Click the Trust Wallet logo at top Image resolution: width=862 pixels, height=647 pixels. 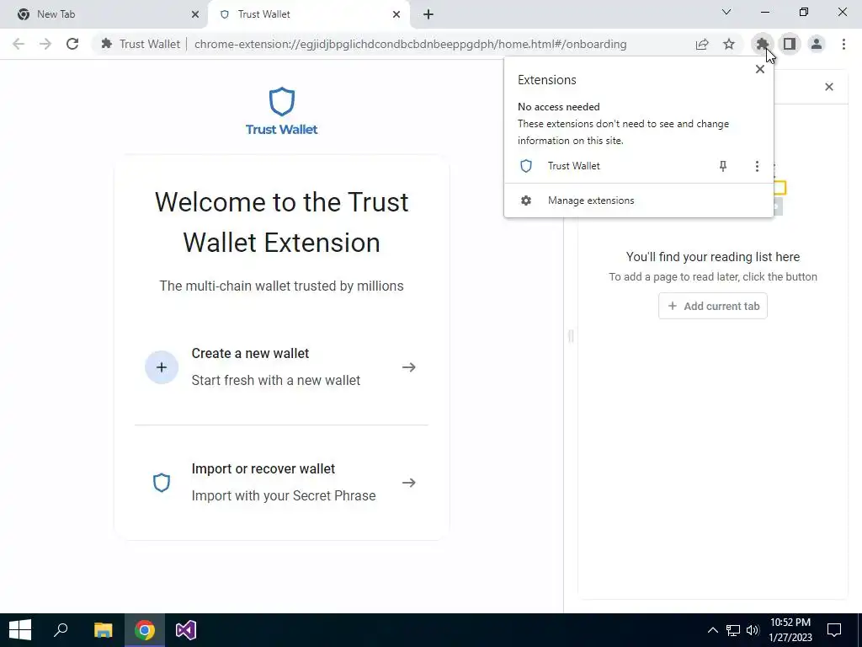click(281, 111)
